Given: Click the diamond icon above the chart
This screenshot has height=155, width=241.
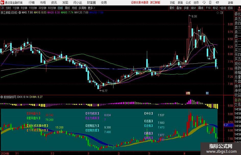Looking at the screenshot, I should point(218,13).
